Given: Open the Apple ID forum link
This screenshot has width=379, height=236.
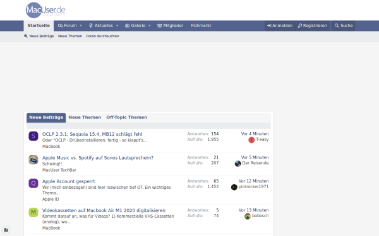Looking at the screenshot, I should pos(51,199).
